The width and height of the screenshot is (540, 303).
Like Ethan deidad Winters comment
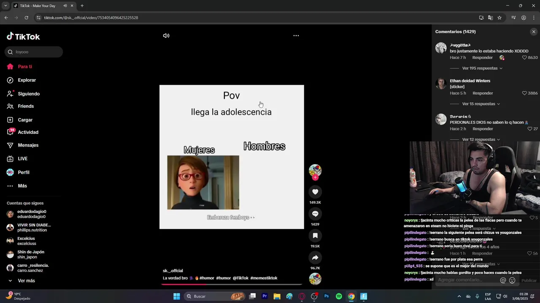525,93
